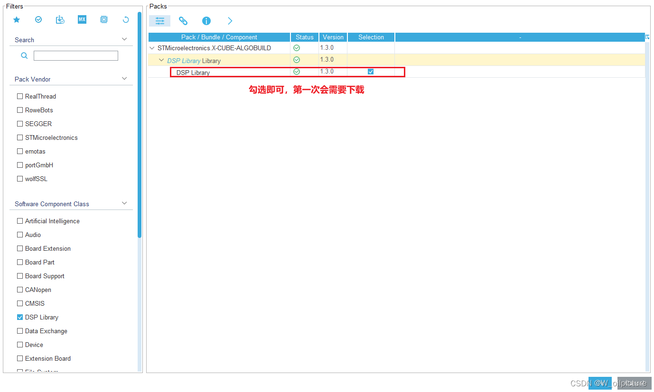Enable the SEGGER vendor filter

coord(20,124)
